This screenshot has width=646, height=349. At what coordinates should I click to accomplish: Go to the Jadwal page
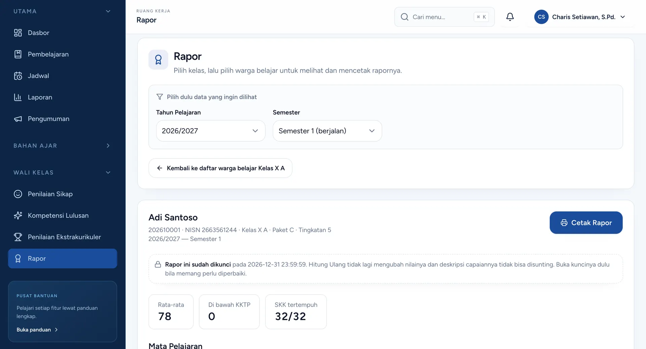point(63,76)
